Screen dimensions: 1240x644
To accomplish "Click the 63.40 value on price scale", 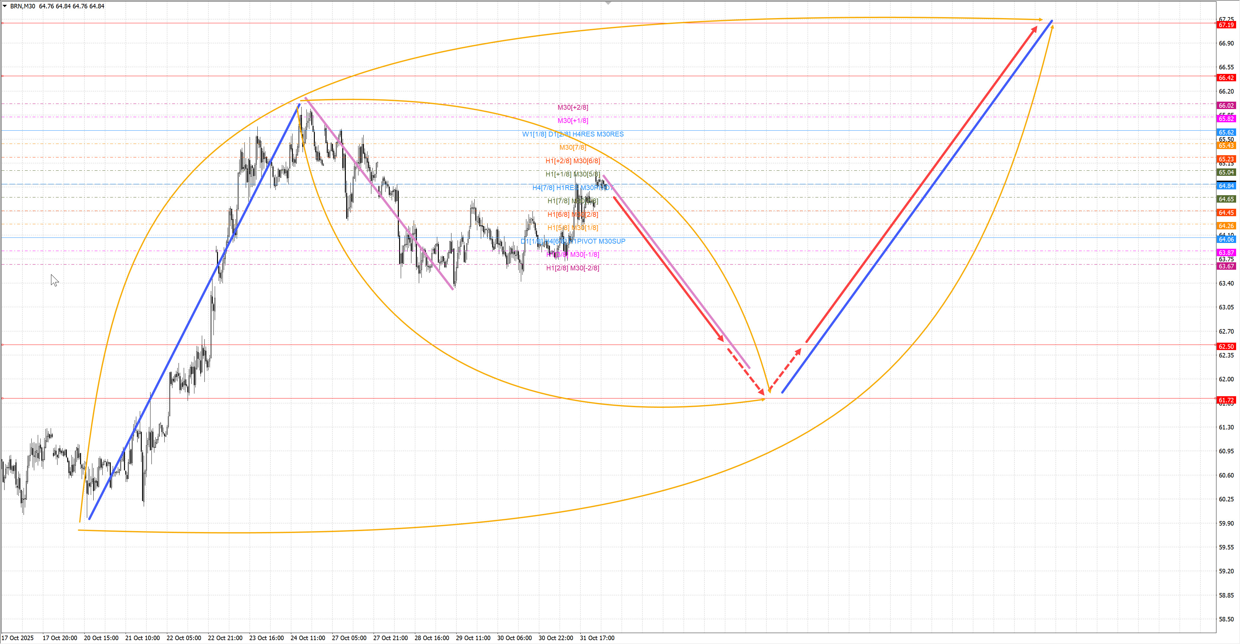I will [x=1226, y=283].
